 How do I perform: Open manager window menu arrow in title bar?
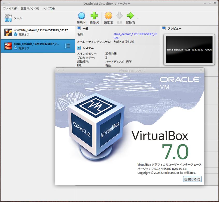(4, 3)
